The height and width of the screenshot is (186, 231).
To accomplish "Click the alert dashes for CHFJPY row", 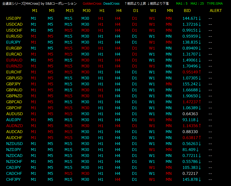I will pyautogui.click(x=210, y=180).
